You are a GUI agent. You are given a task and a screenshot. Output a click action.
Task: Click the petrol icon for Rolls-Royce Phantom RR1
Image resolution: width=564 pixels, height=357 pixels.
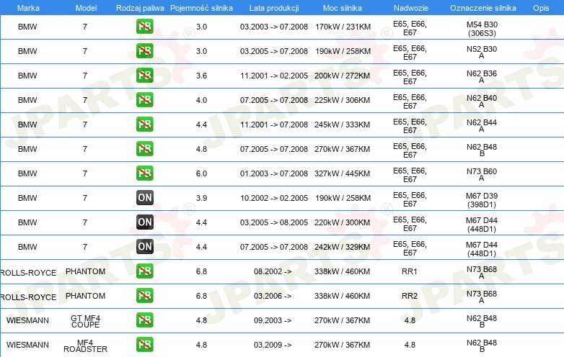point(144,271)
